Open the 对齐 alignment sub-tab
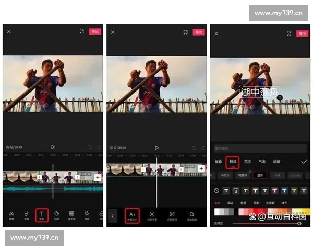 click(284, 203)
